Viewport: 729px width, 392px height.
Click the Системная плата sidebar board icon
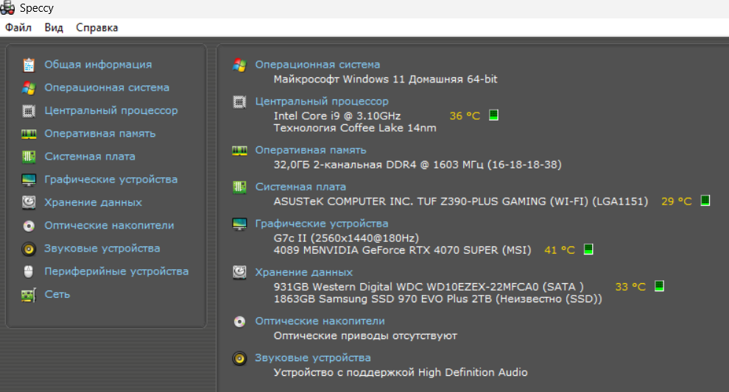29,157
